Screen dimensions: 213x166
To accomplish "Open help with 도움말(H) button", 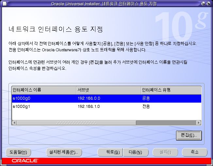I will 18,152.
